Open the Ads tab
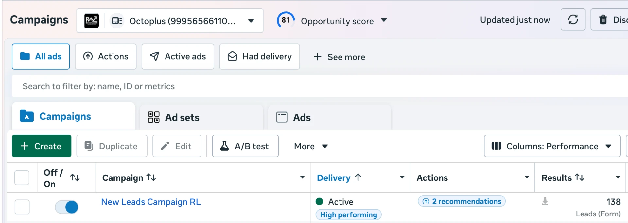The height and width of the screenshot is (223, 628). [x=329, y=117]
